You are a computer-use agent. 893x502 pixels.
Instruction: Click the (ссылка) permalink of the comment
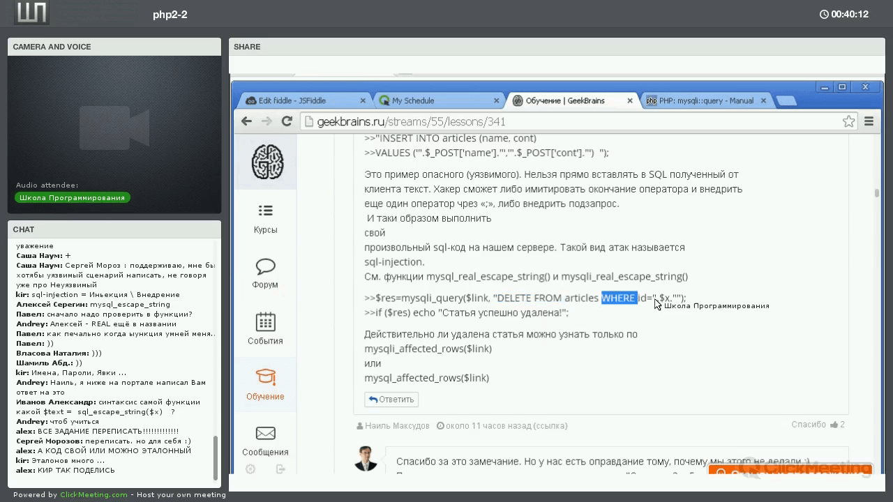coord(546,425)
